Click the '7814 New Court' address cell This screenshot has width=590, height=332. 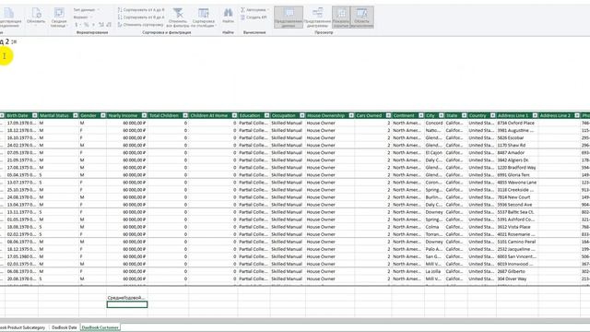517,197
